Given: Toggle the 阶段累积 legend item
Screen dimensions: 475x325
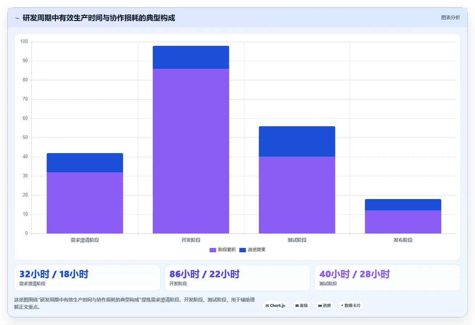Looking at the screenshot, I should click(222, 250).
